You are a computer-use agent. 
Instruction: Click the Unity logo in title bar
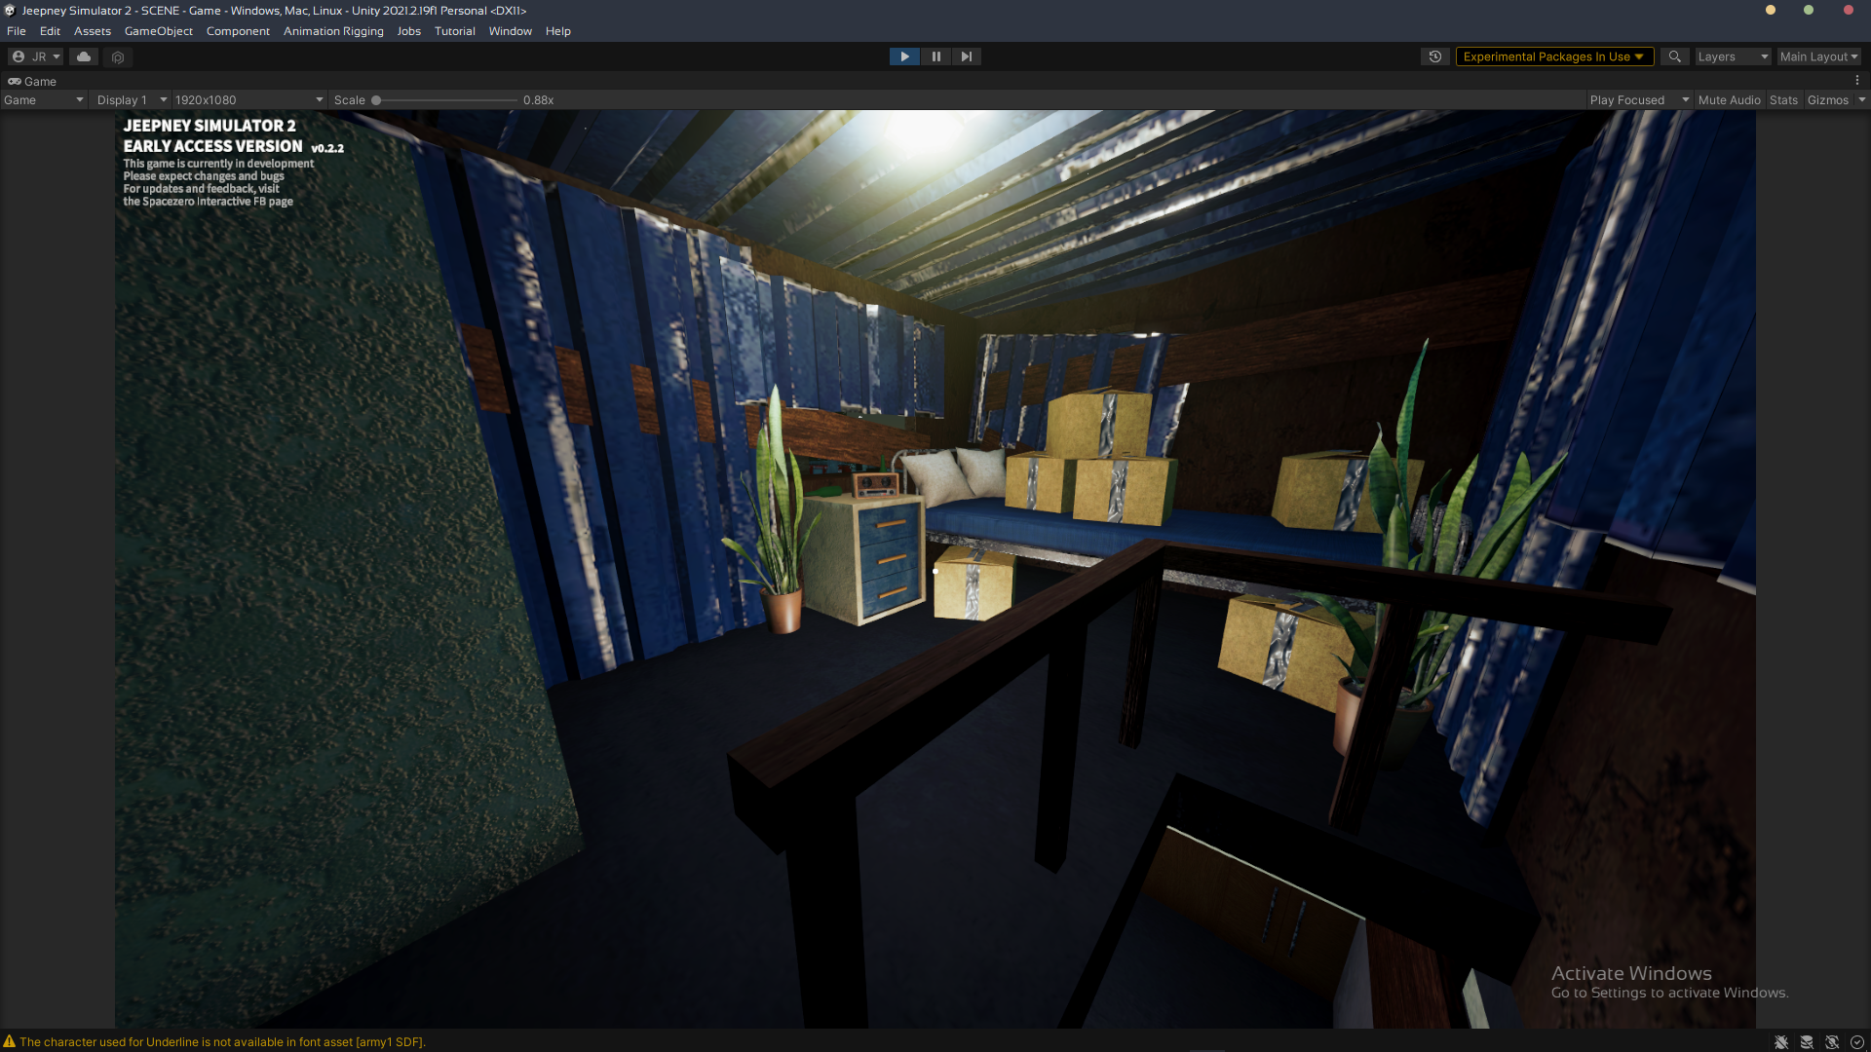click(10, 10)
